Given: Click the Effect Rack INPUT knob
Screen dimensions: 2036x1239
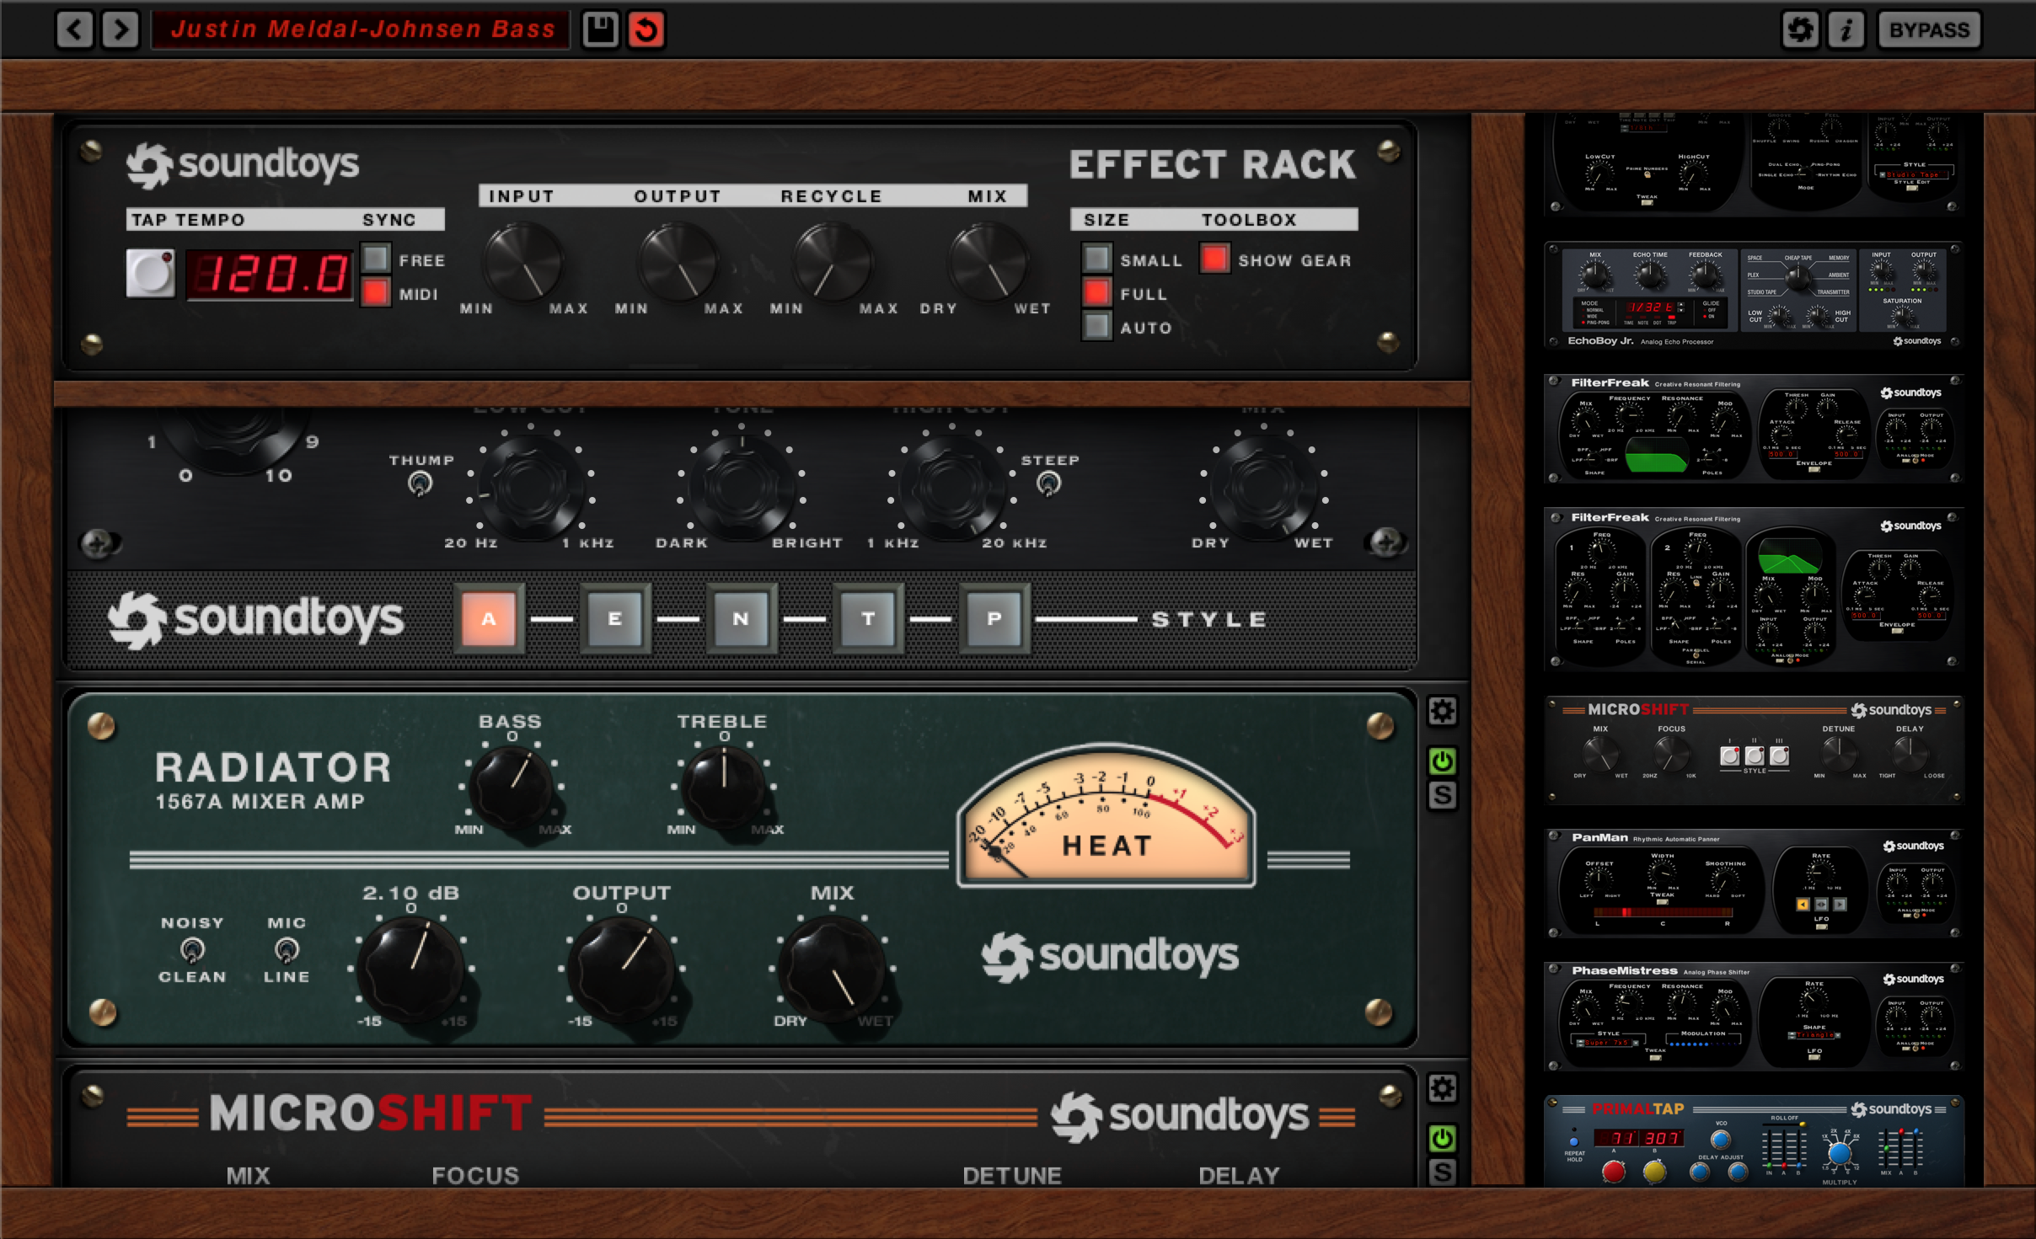Looking at the screenshot, I should coord(523,263).
